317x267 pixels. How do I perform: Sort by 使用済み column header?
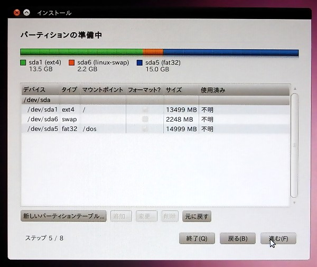coord(244,90)
